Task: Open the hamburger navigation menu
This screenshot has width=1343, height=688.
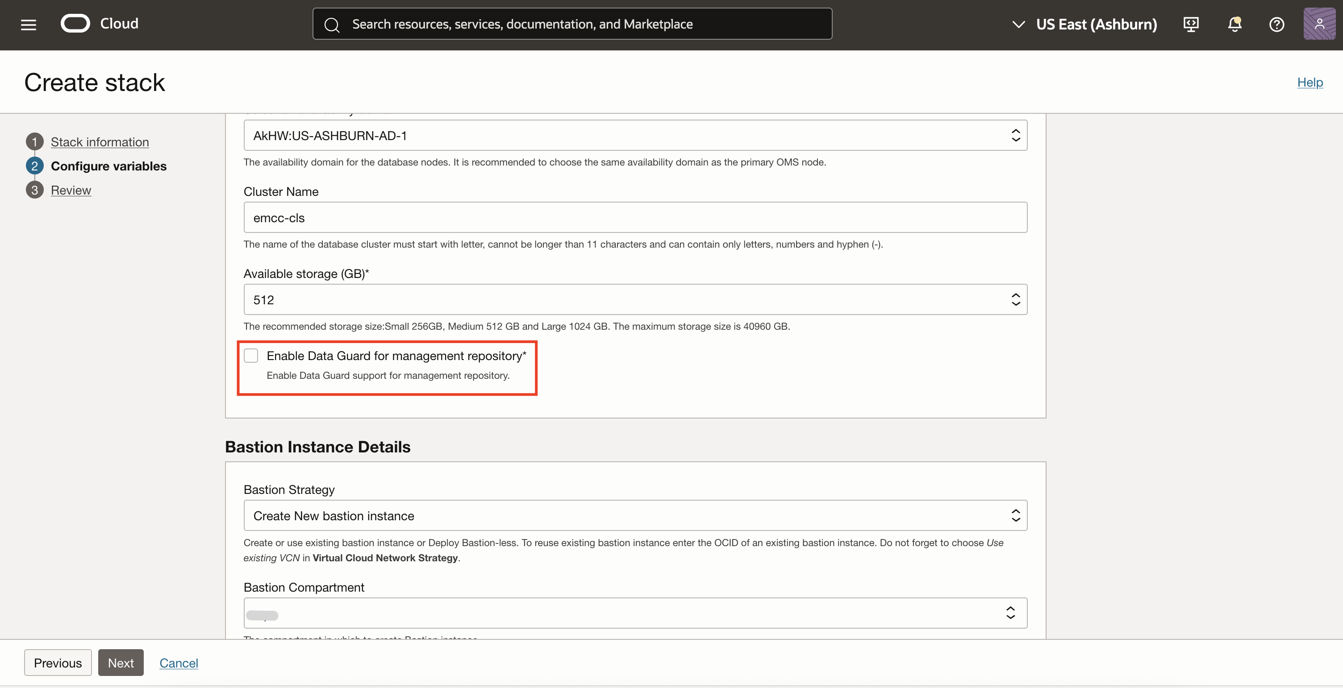Action: click(x=28, y=25)
